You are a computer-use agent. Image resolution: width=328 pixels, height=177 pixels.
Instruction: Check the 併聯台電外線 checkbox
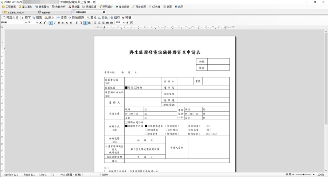coord(126,122)
